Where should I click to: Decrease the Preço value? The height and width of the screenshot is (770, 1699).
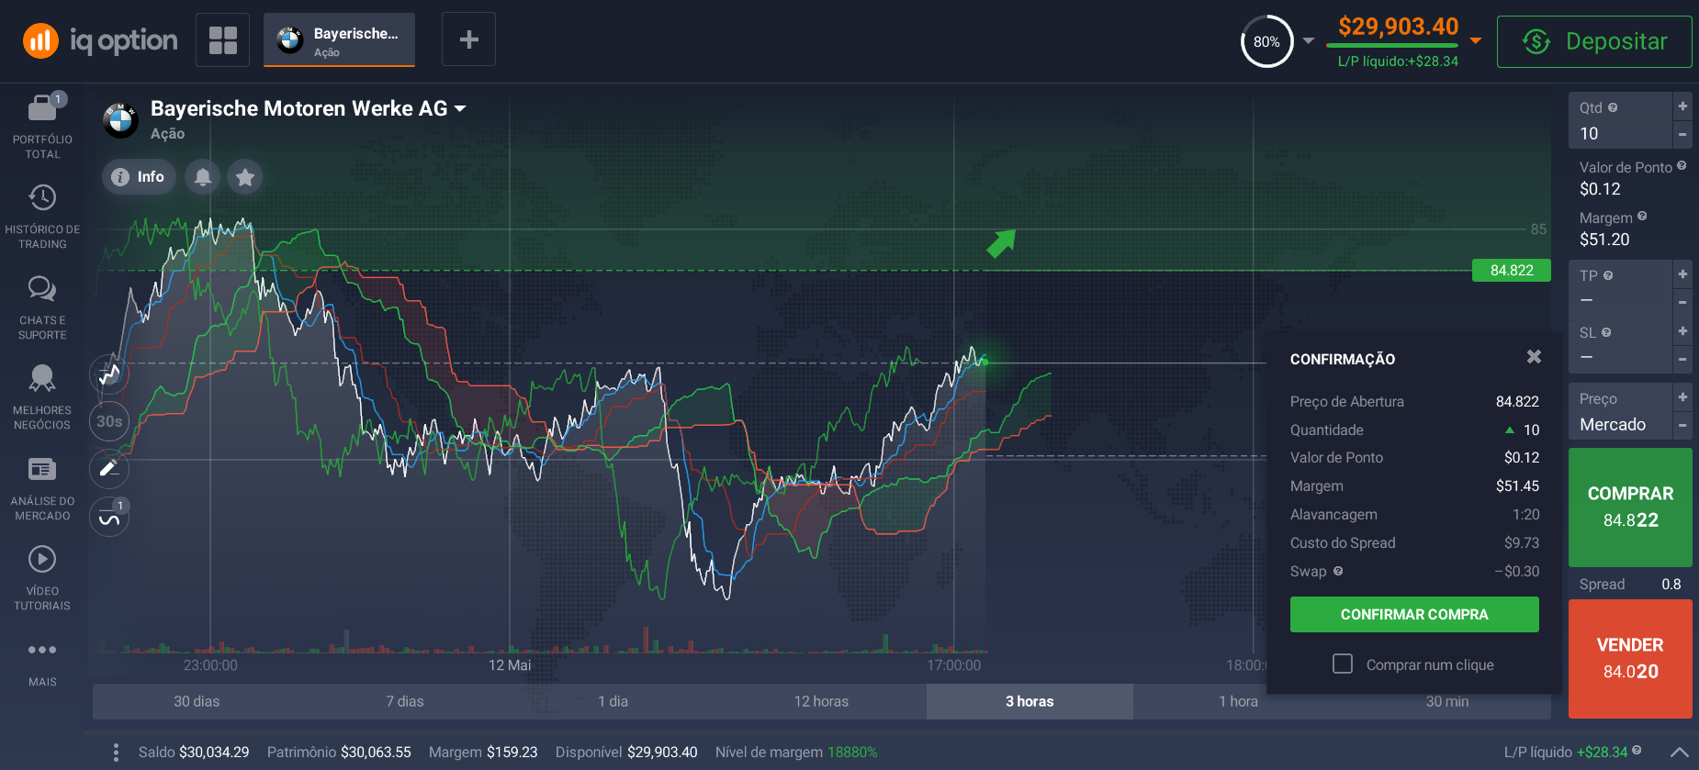1682,426
